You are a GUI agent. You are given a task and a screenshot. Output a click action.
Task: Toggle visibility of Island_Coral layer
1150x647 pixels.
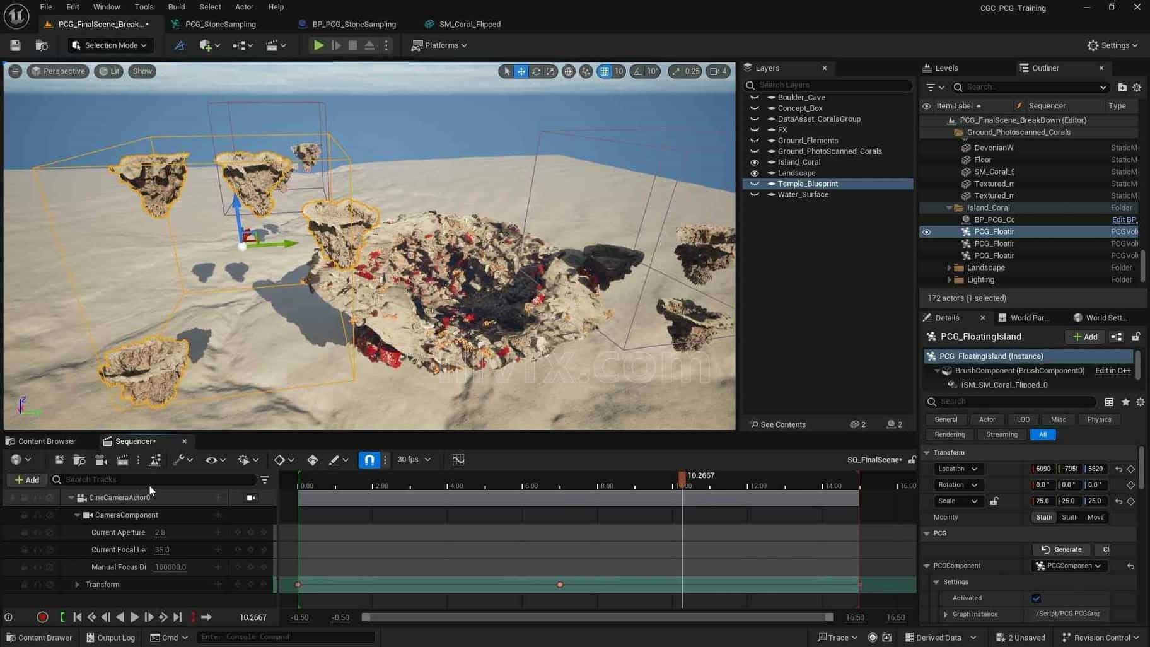(754, 162)
